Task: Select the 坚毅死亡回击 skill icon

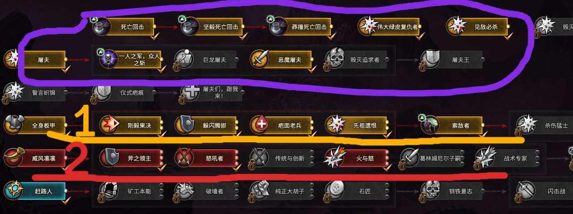Action: tap(191, 26)
